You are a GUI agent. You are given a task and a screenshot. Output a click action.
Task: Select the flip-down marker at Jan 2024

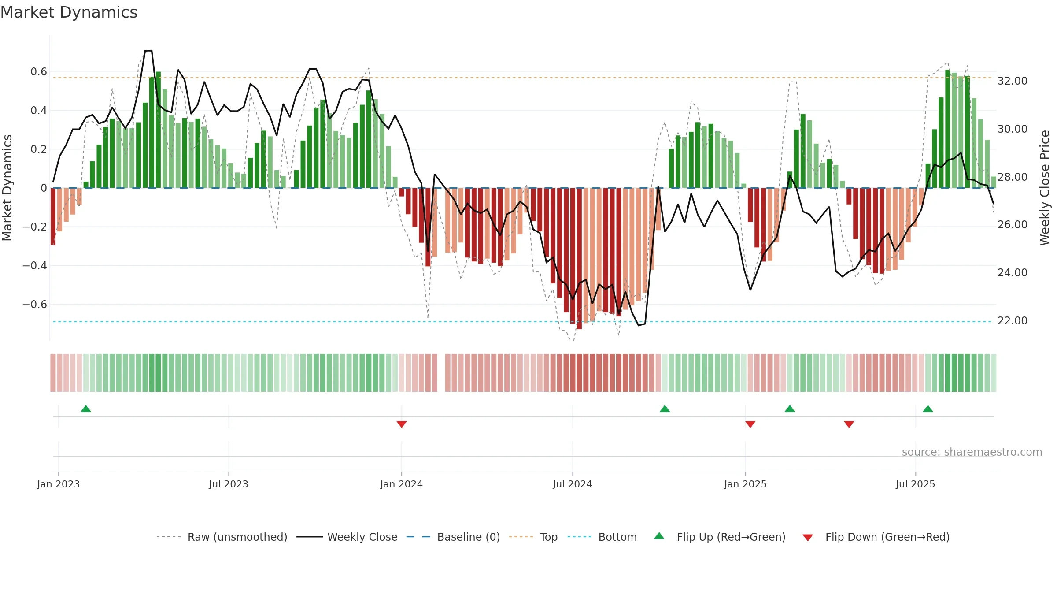click(x=402, y=424)
